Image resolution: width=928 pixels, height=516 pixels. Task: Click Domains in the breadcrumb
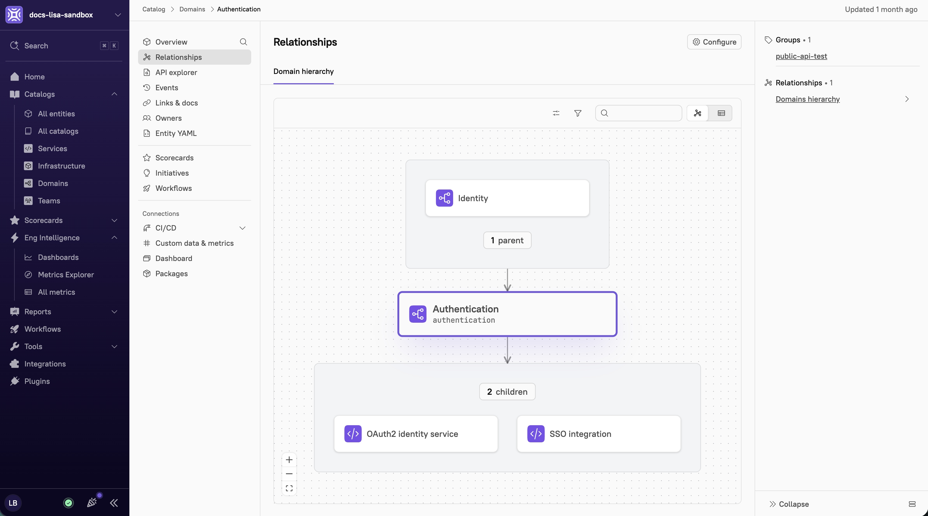pyautogui.click(x=192, y=9)
